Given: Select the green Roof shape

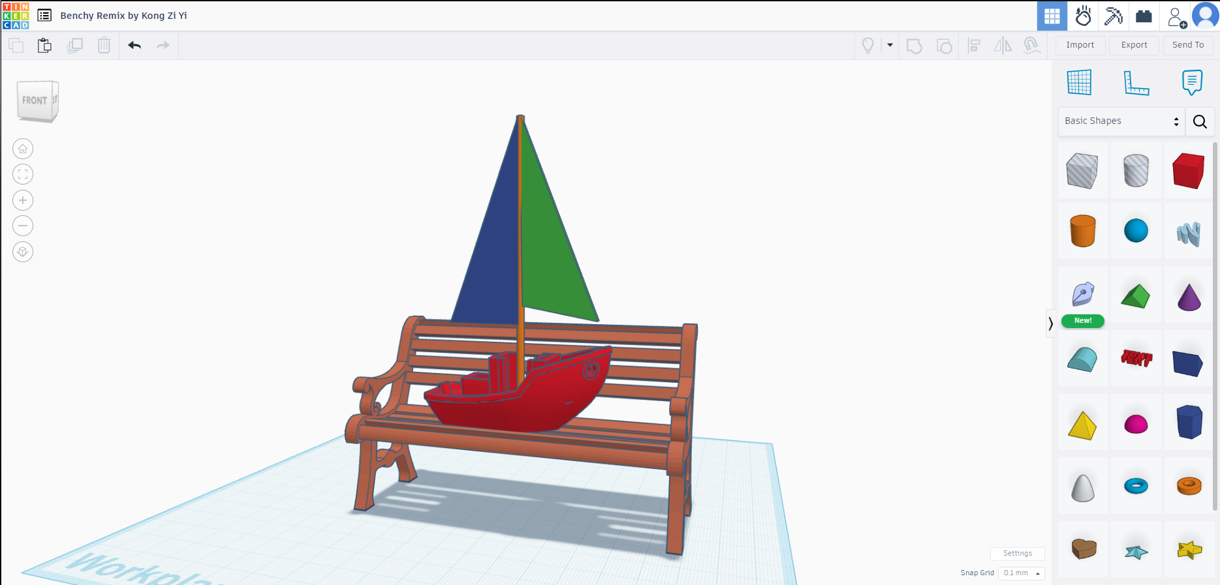Looking at the screenshot, I should (x=1136, y=295).
